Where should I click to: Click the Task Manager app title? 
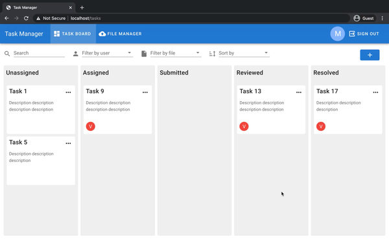(24, 34)
